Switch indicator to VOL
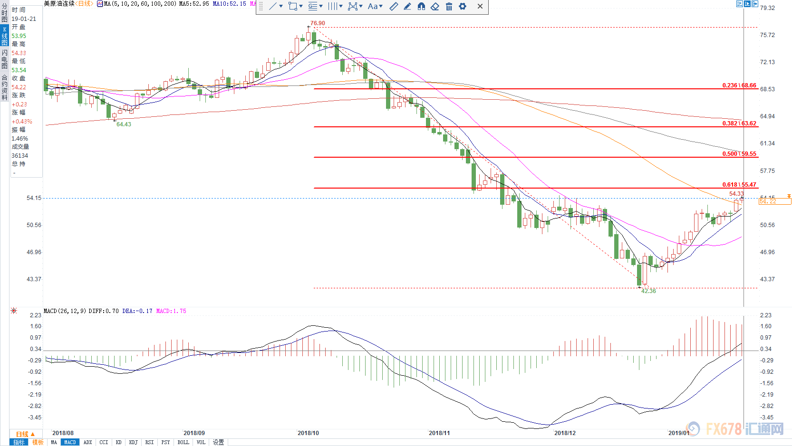 pos(201,442)
